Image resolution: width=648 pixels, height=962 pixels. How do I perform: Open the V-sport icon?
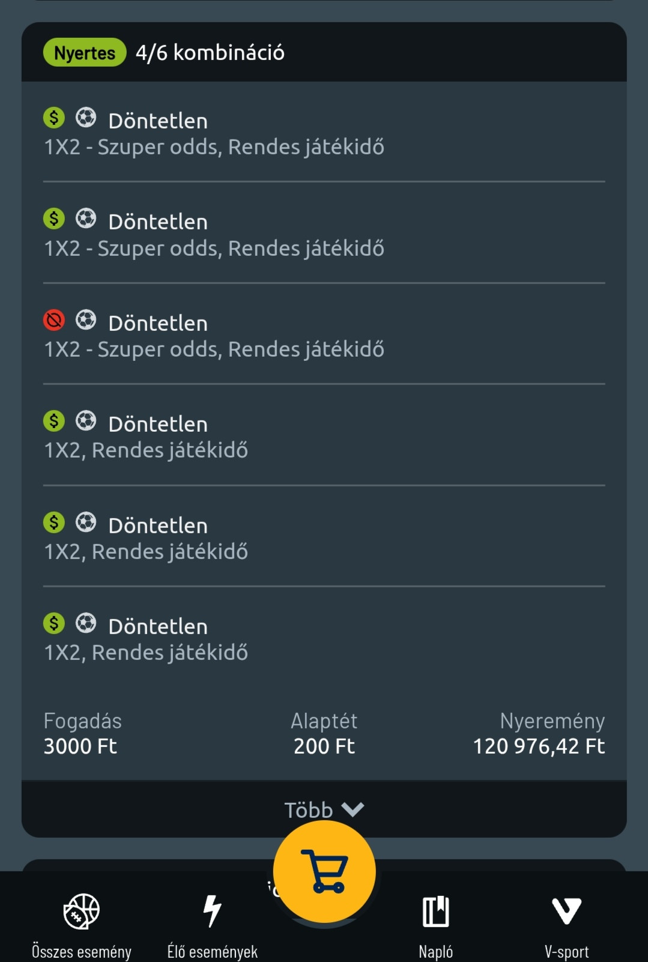(566, 911)
